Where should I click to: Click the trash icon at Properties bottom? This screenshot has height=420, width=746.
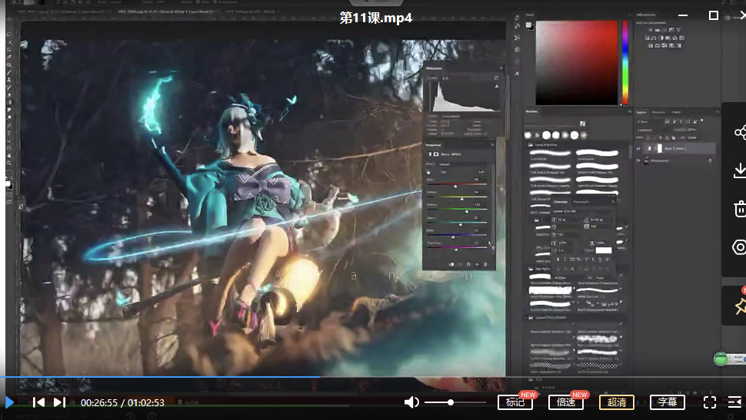point(485,265)
